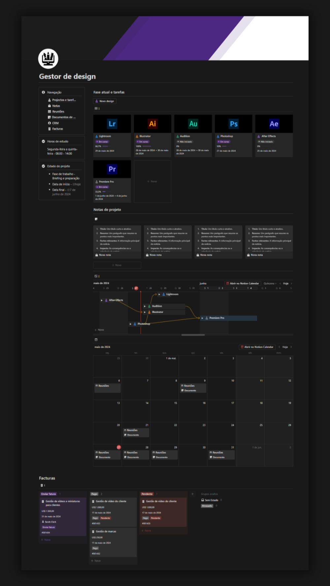Image resolution: width=330 pixels, height=586 pixels.
Task: Expand the Audition timeline item
Action: [145, 306]
